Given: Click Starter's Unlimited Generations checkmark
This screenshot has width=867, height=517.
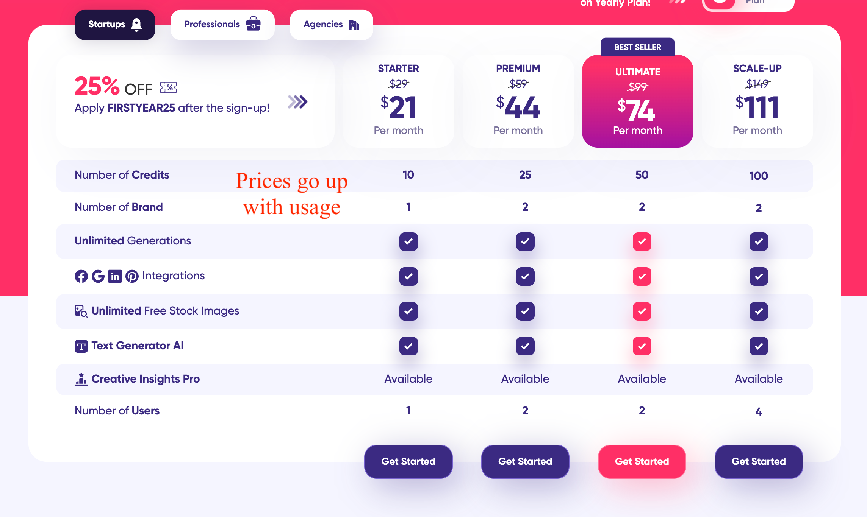Looking at the screenshot, I should click(408, 241).
